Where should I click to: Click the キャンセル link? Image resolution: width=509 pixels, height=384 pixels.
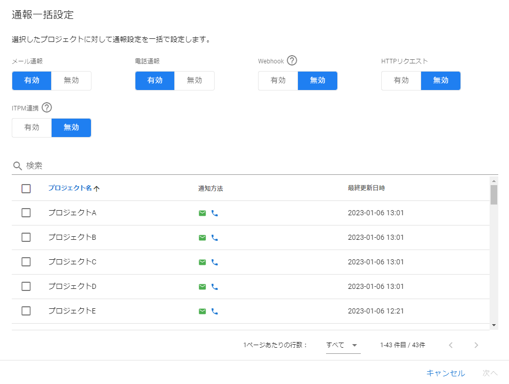point(446,373)
